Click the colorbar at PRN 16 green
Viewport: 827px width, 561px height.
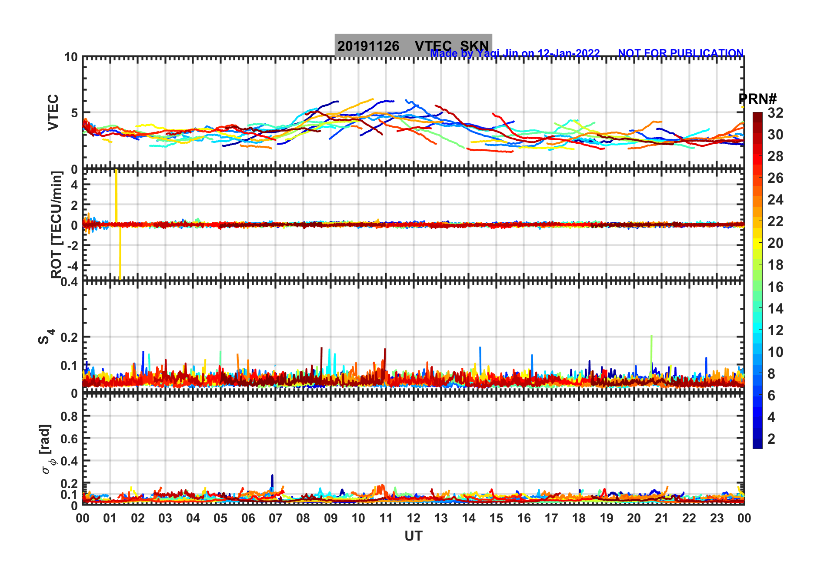(757, 287)
